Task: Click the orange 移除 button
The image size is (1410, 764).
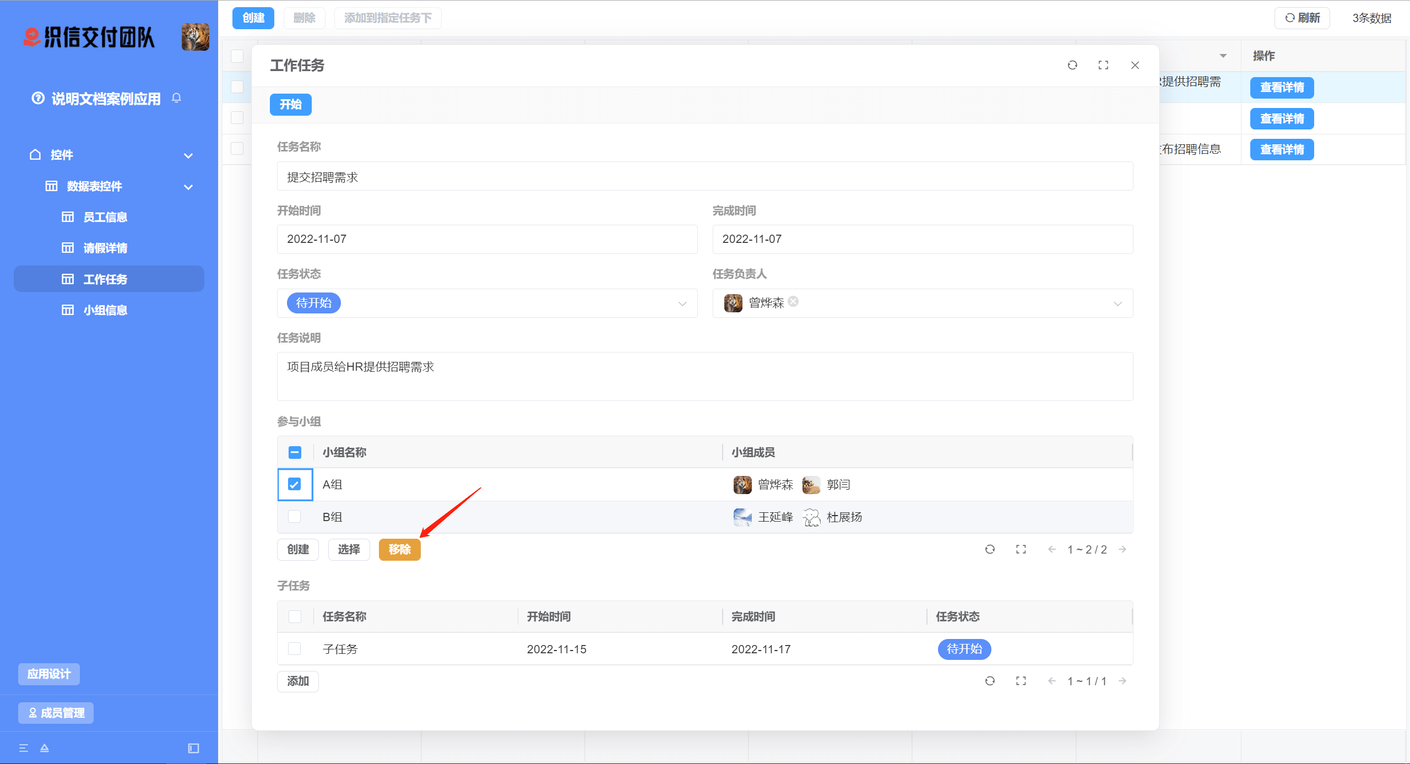Action: [x=399, y=549]
